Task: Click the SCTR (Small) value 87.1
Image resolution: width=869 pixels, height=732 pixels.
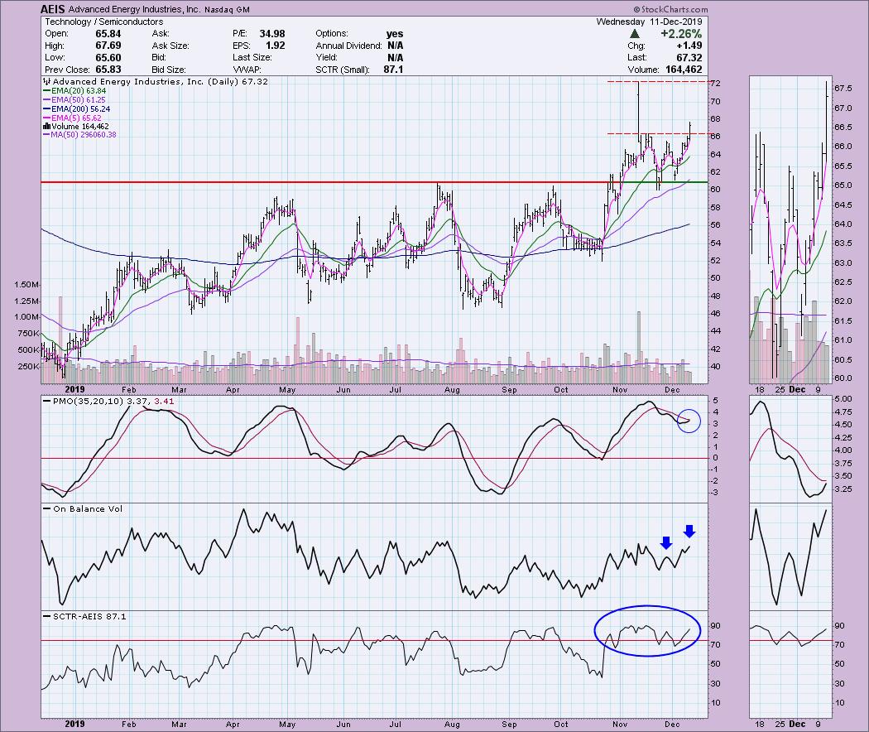Action: (393, 70)
